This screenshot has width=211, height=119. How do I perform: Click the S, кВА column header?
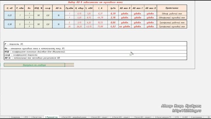89,8
